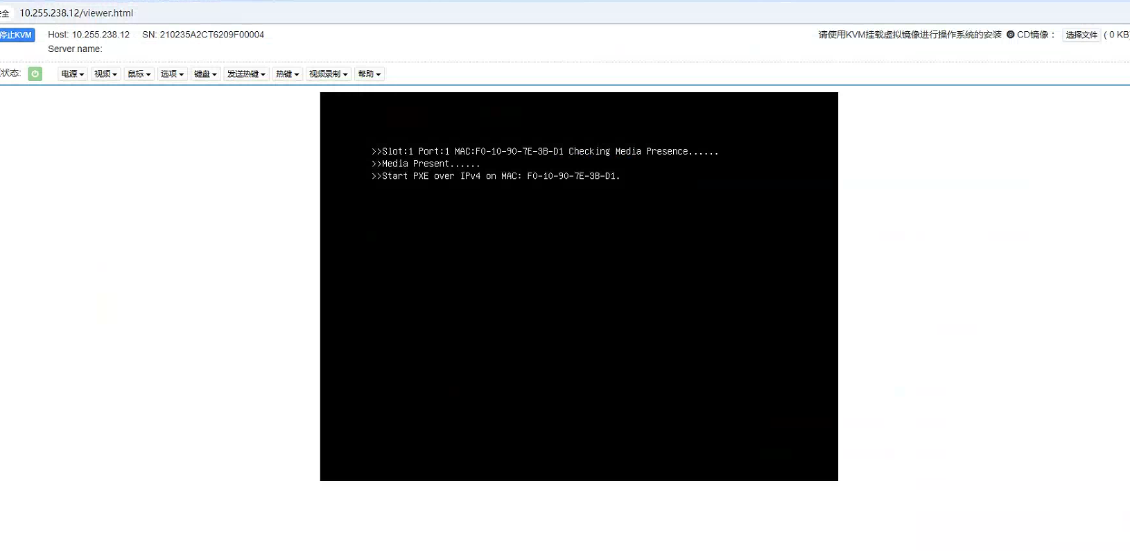Click the 请使用KVM挂载虚拟镜像 instruction text
1130x551 pixels.
coord(910,35)
